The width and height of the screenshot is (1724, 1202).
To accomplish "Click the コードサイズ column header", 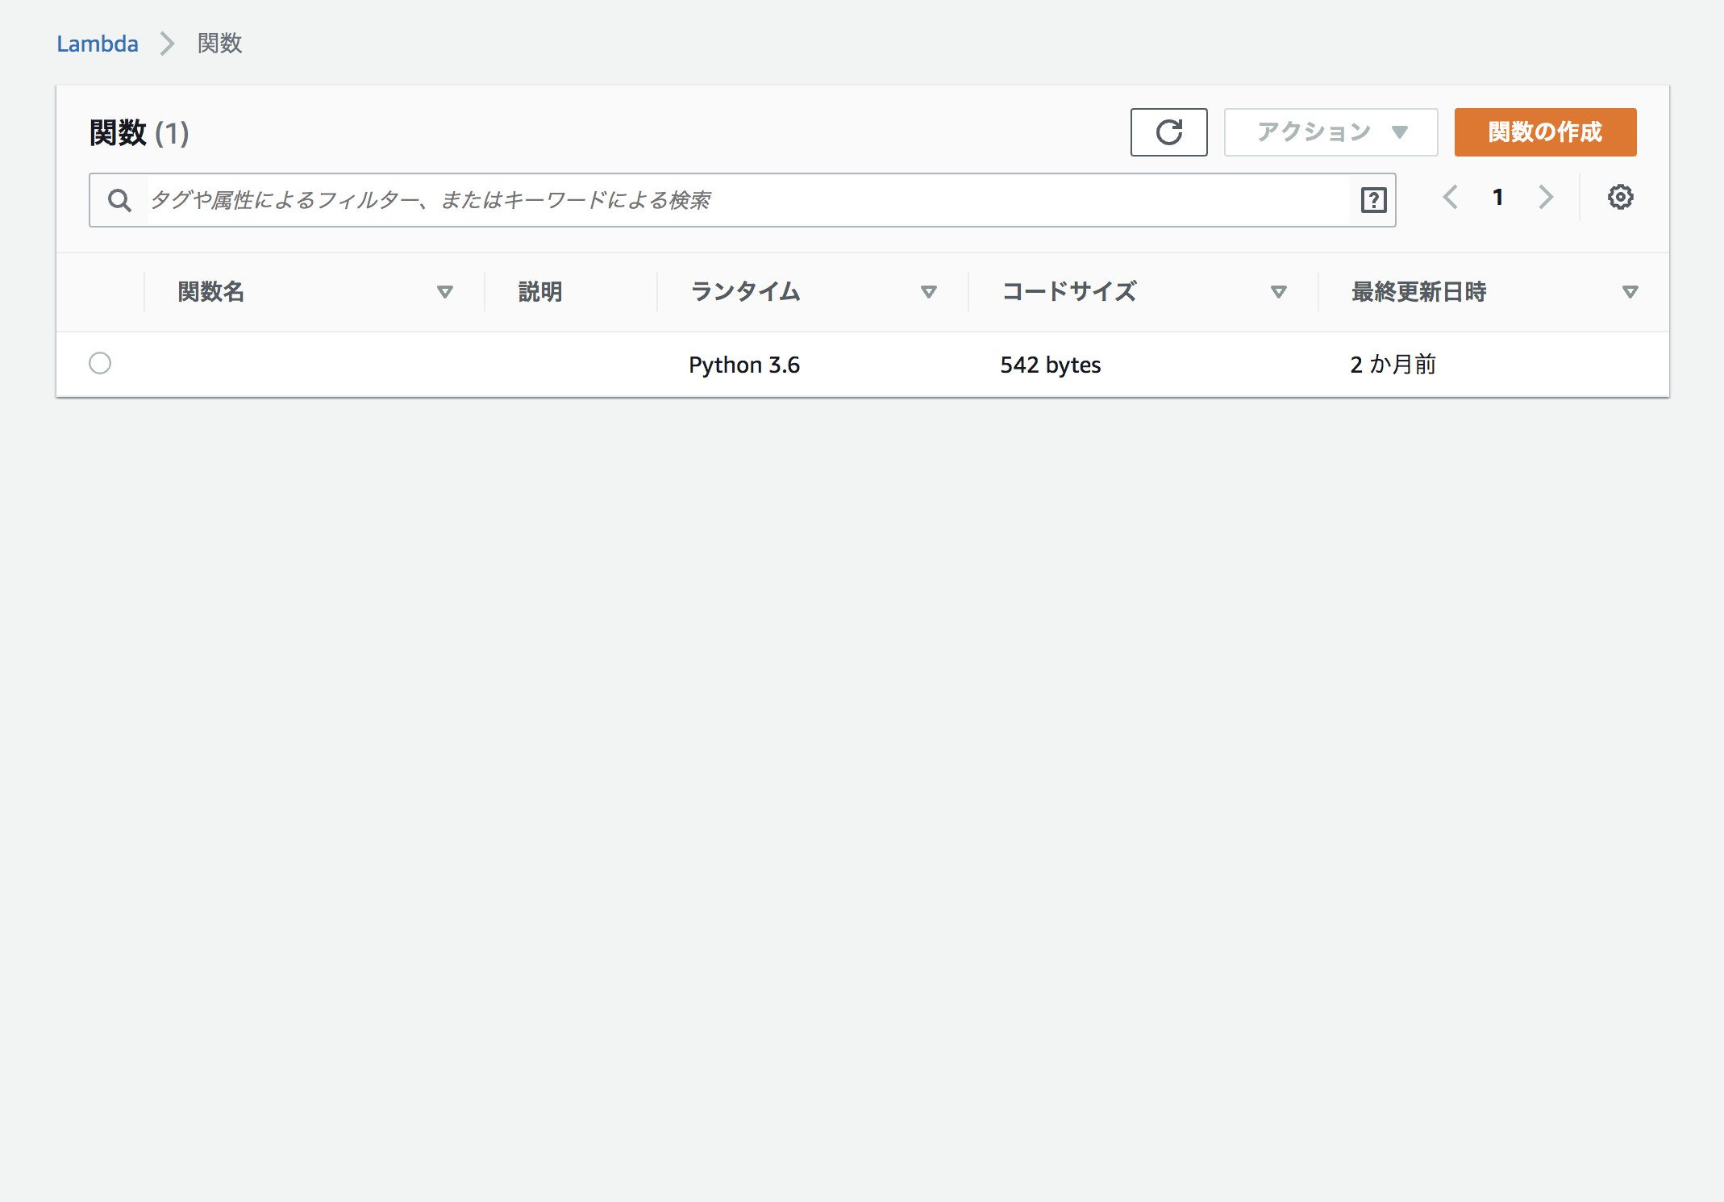I will coord(1068,291).
